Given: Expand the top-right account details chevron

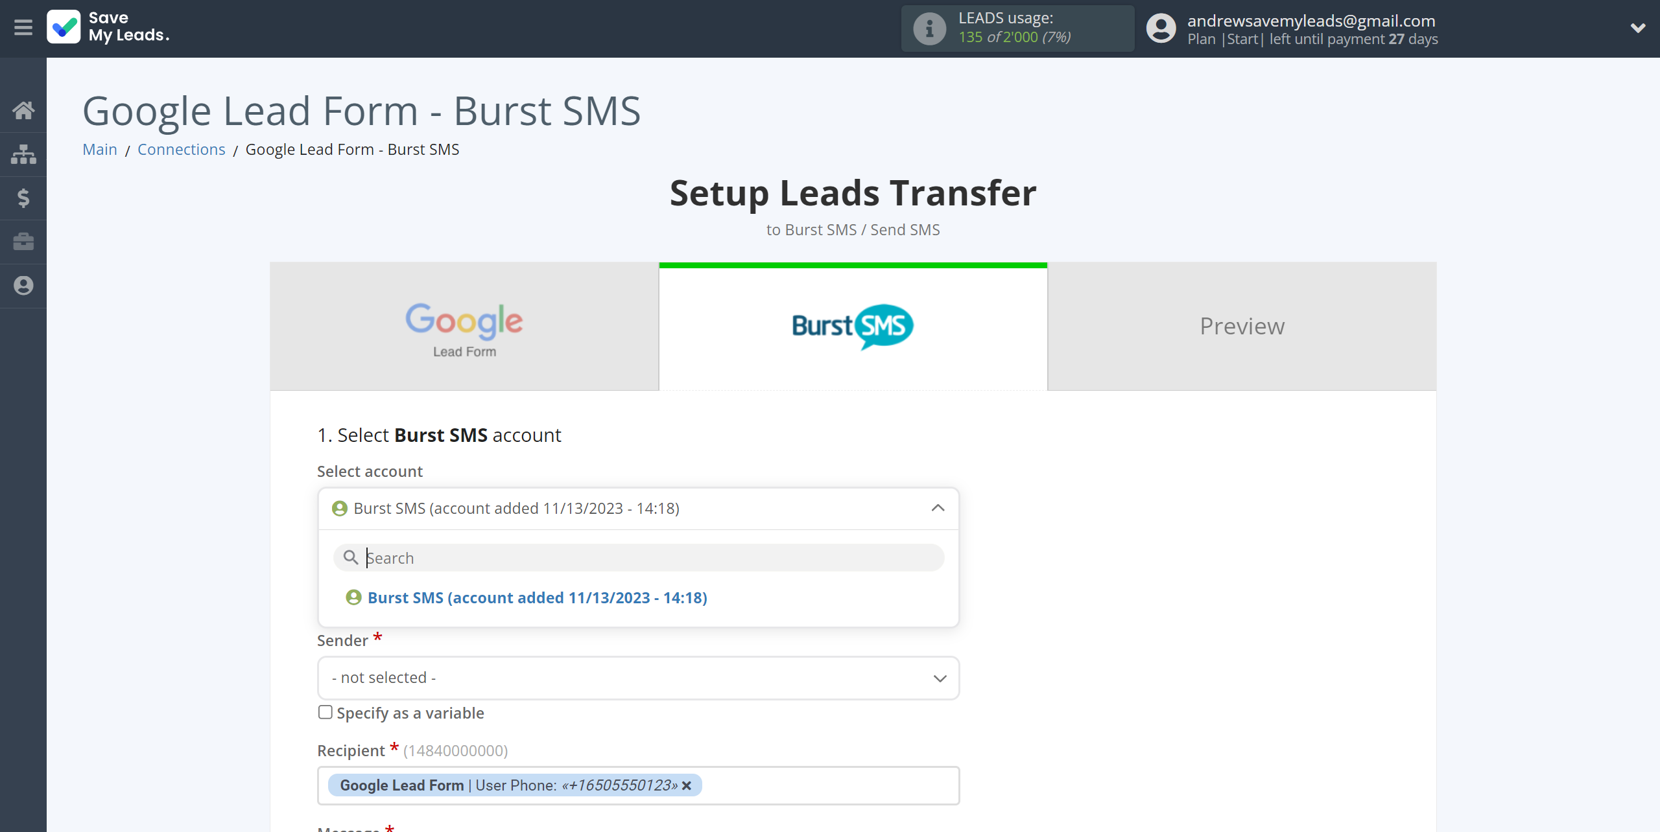Looking at the screenshot, I should [1639, 28].
